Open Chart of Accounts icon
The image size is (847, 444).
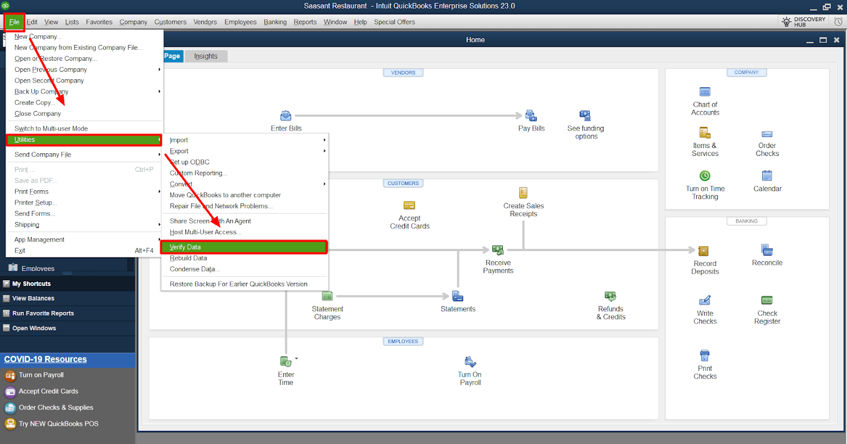(705, 92)
